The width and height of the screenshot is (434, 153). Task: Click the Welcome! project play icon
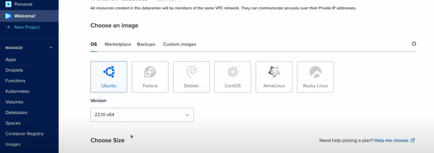point(8,16)
